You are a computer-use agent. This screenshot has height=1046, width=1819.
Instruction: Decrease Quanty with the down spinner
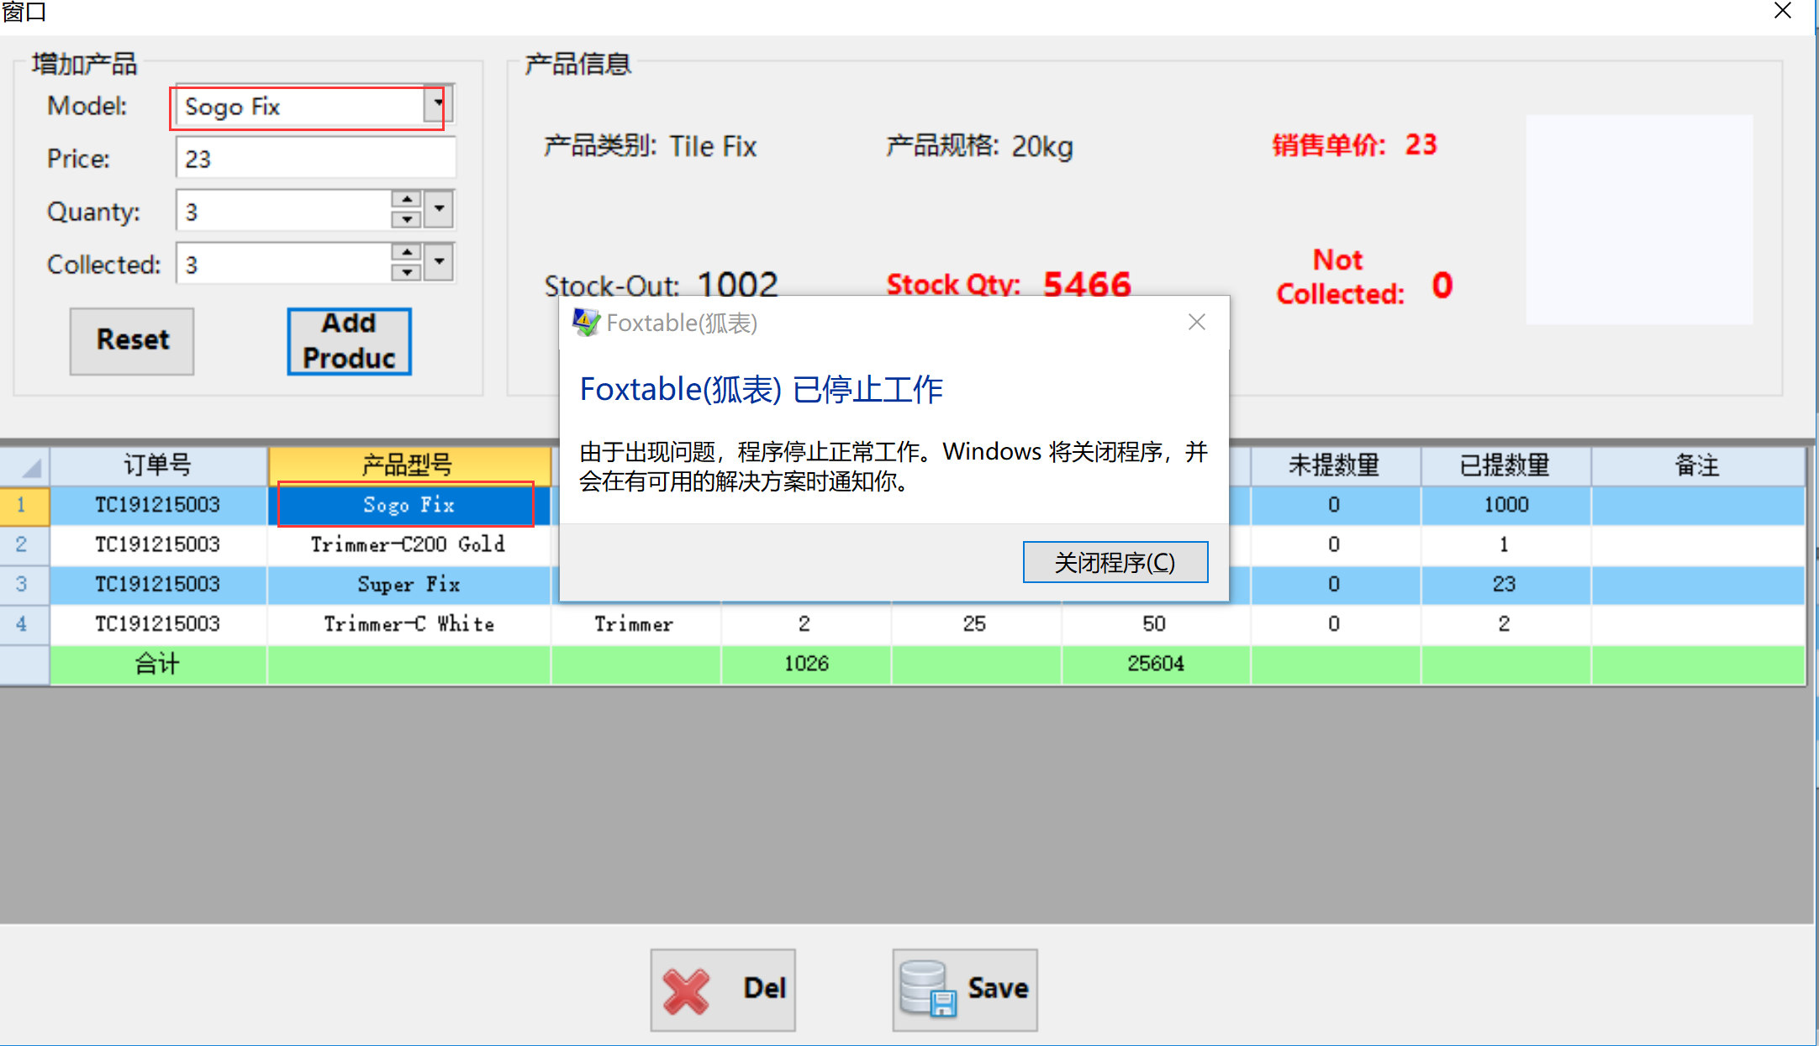click(407, 220)
